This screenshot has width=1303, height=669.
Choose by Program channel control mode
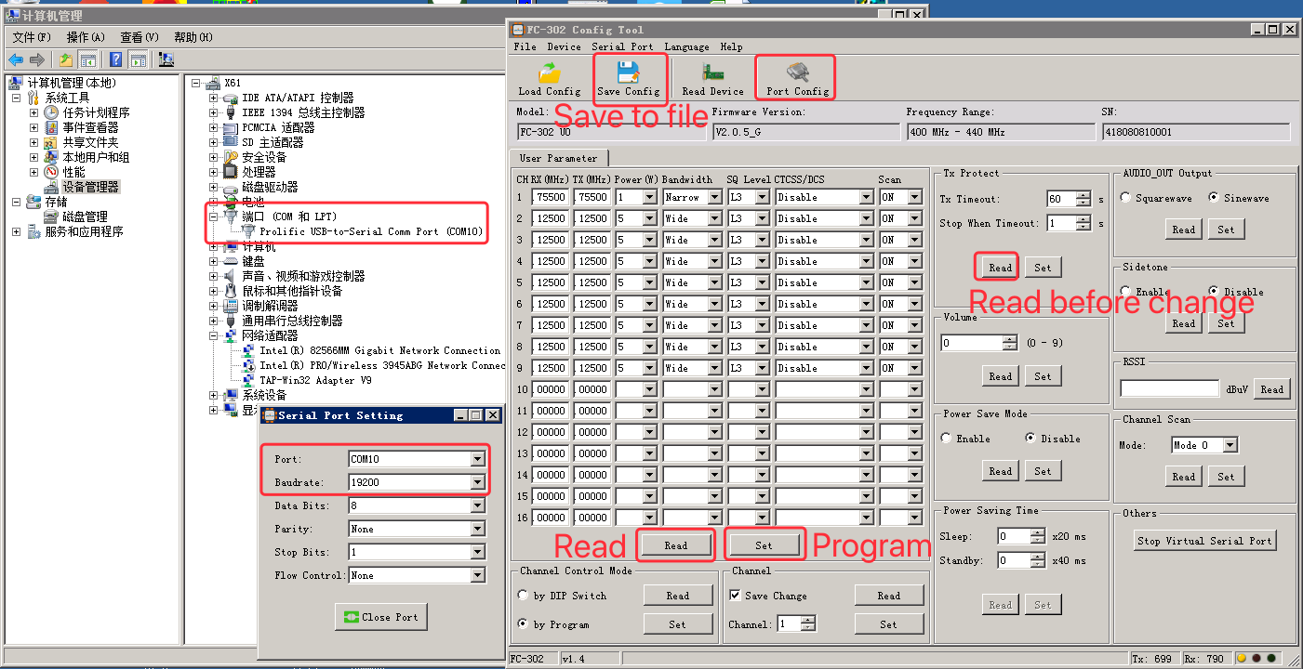coord(524,624)
